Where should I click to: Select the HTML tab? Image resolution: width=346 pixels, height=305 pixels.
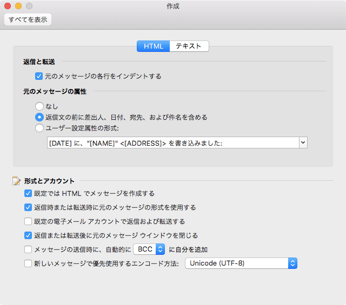[x=154, y=46]
